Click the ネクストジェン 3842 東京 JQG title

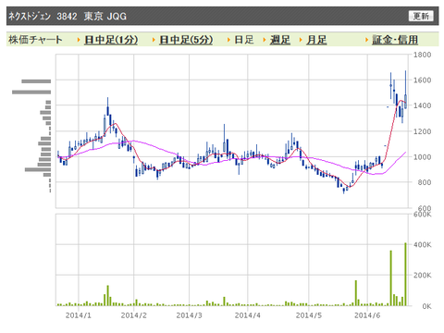click(x=68, y=16)
